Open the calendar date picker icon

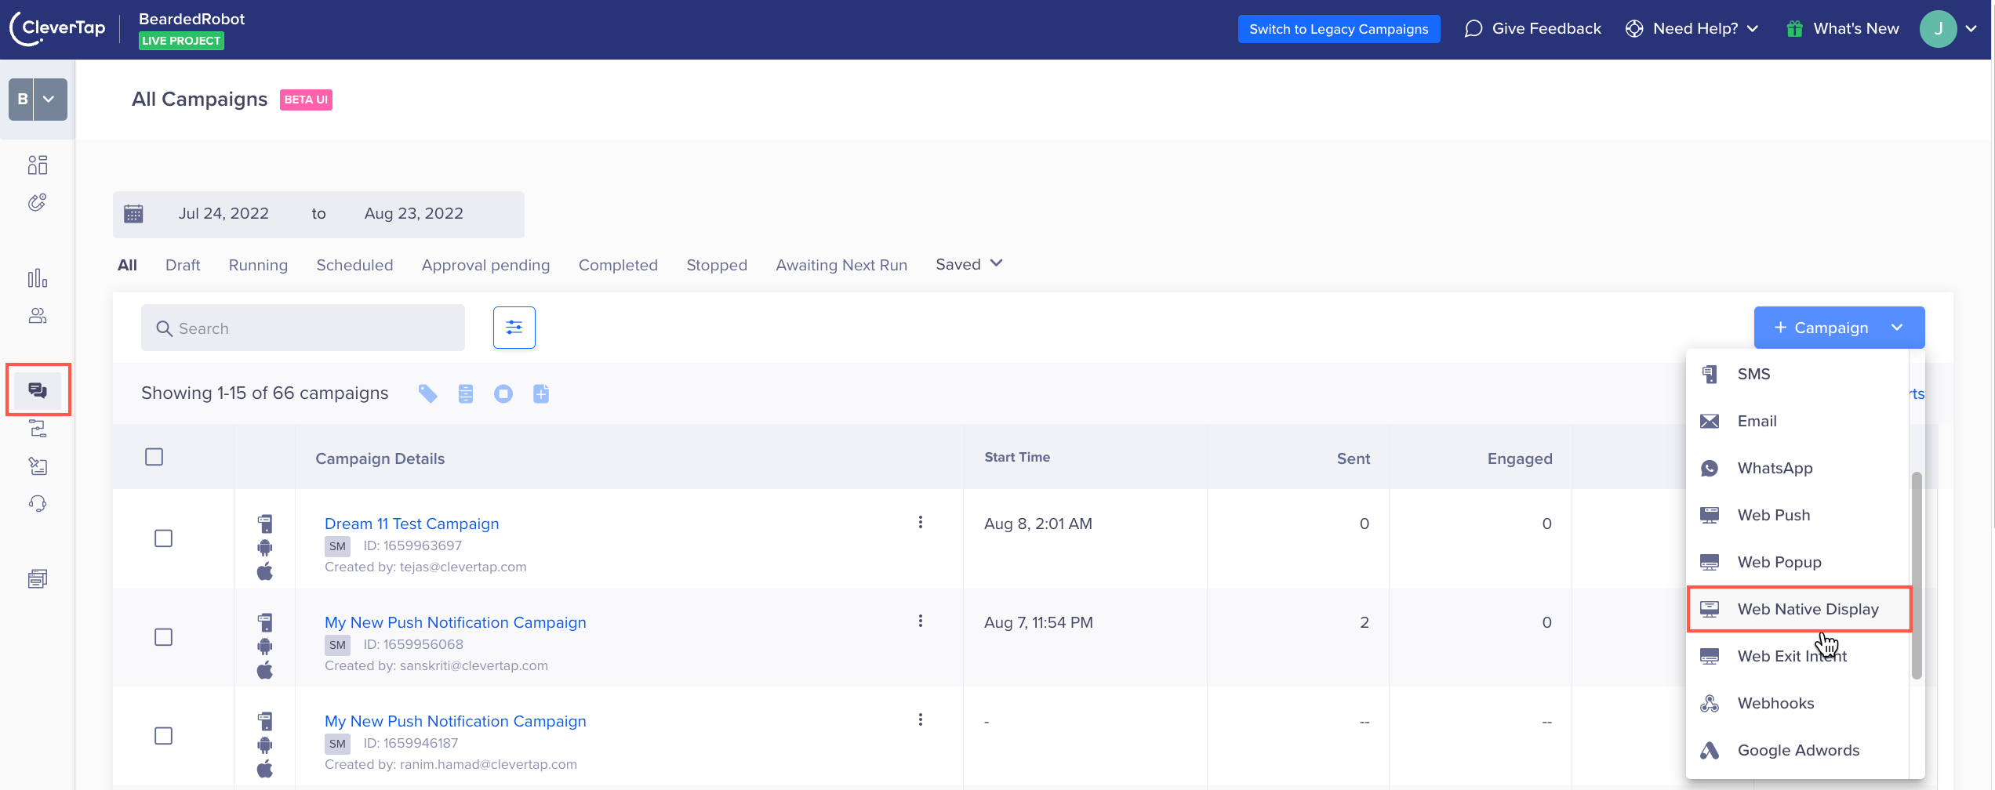click(134, 214)
